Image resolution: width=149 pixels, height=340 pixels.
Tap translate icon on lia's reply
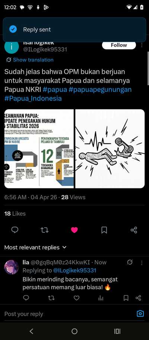130,263
